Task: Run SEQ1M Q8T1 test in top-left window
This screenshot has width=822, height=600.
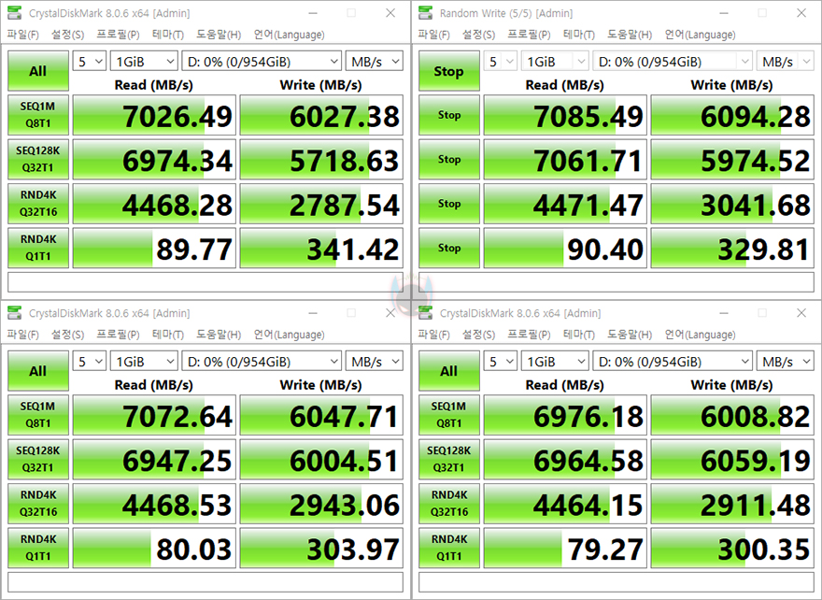Action: [37, 115]
